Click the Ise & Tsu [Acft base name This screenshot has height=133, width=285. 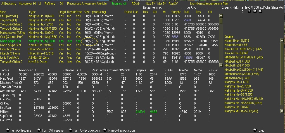click(x=9, y=58)
